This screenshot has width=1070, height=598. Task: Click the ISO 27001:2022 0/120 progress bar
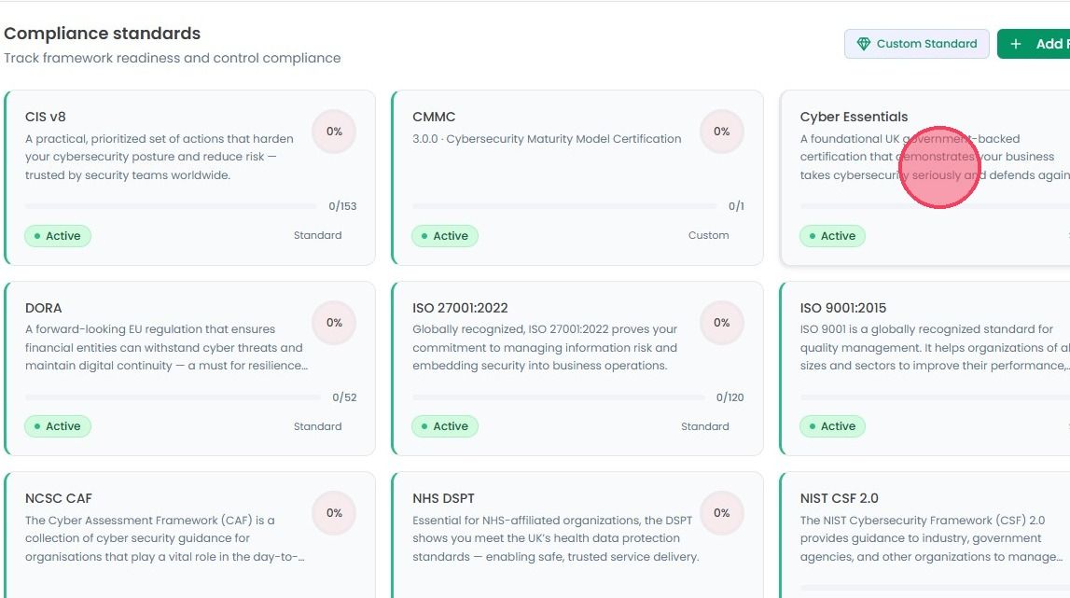coord(558,397)
